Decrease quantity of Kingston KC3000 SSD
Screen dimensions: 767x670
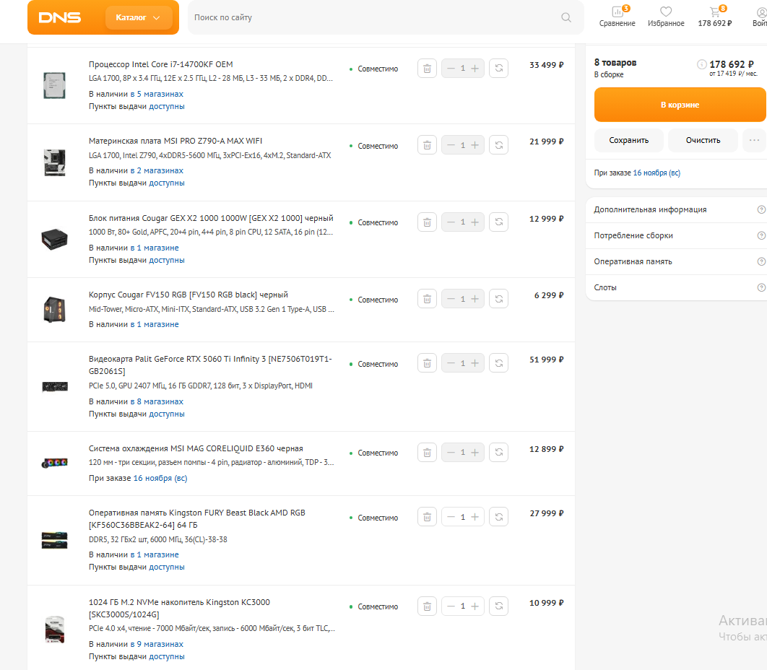[x=451, y=606]
